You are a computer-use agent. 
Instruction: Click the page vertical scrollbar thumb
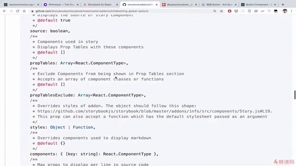tap(295, 95)
